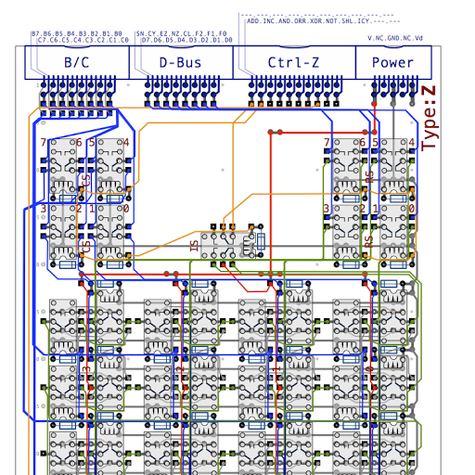Viewport: 475px width, 475px height.
Task: Click the lower CS relay label
Action: click(86, 247)
